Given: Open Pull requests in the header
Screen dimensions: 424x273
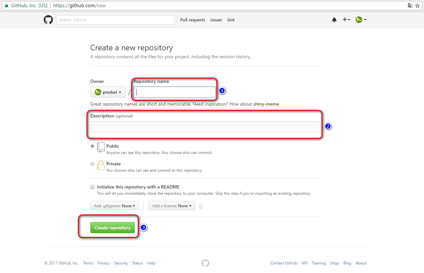Looking at the screenshot, I should point(193,20).
